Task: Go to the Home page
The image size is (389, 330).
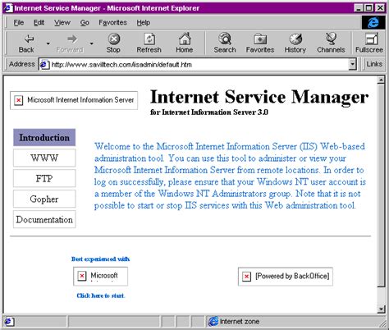Action: point(185,44)
